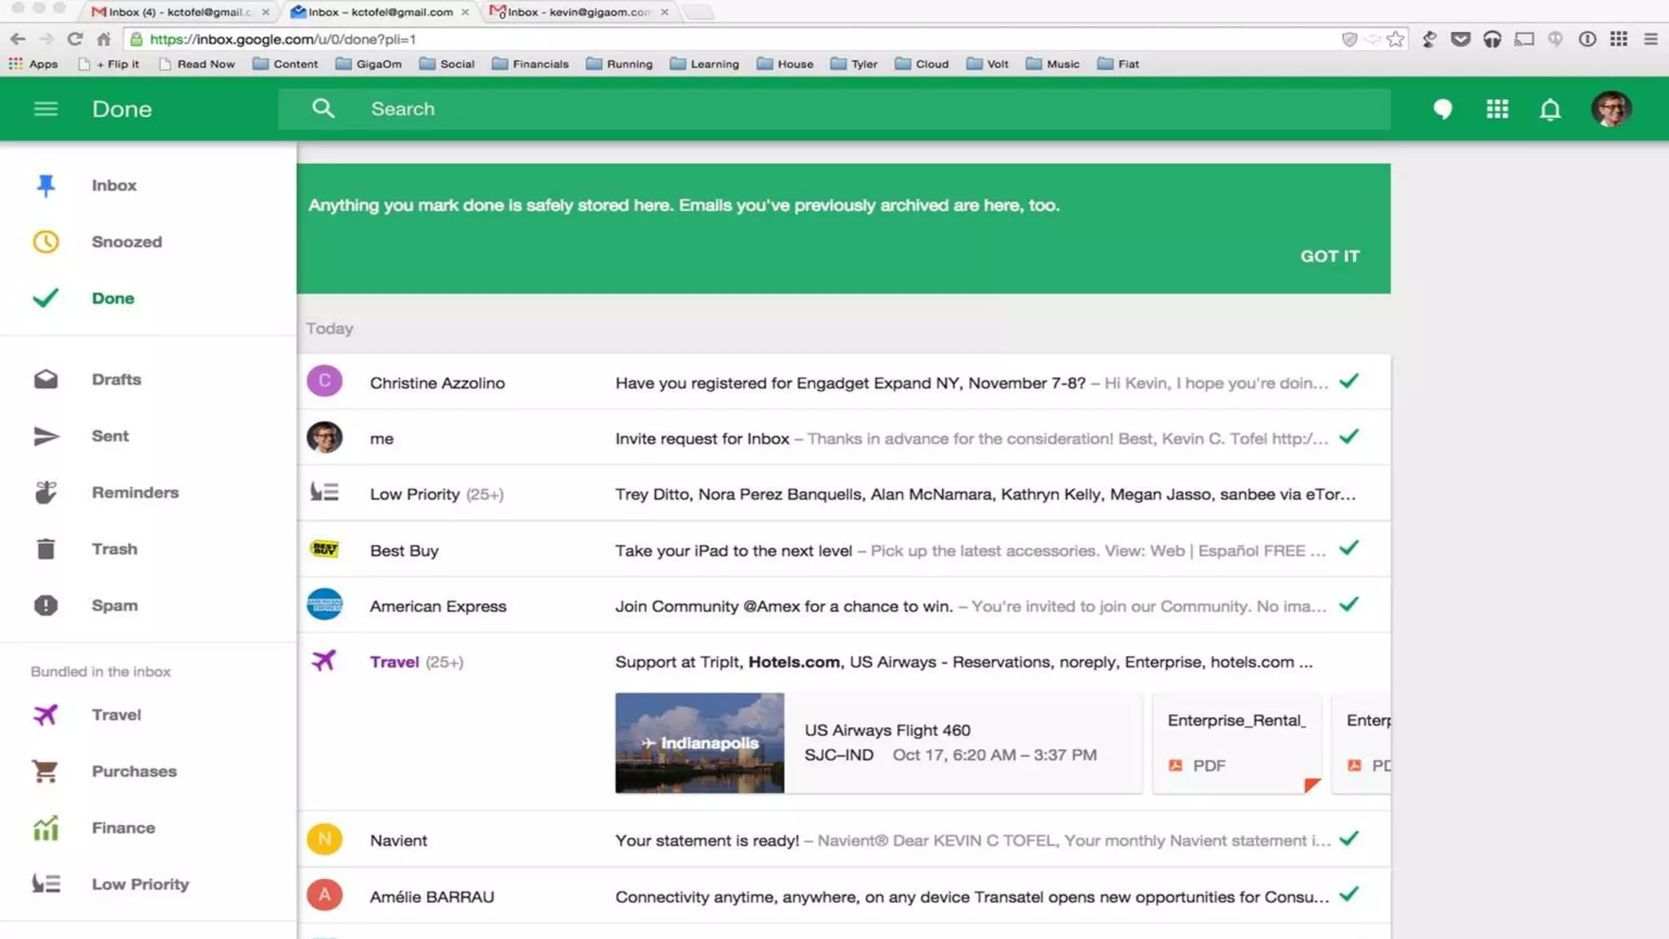Open Content bookmarks folder
Image resolution: width=1669 pixels, height=939 pixels.
click(285, 64)
